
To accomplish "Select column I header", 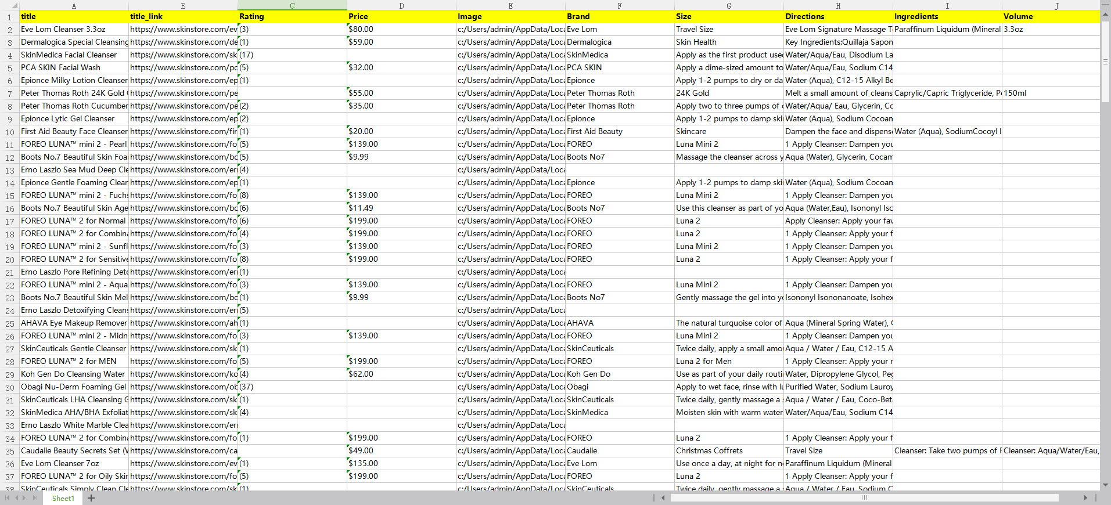I will (947, 5).
